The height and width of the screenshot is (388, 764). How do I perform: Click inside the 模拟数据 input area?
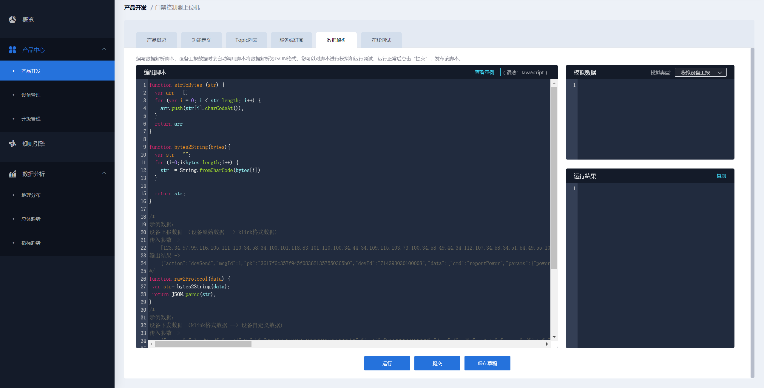(655, 119)
